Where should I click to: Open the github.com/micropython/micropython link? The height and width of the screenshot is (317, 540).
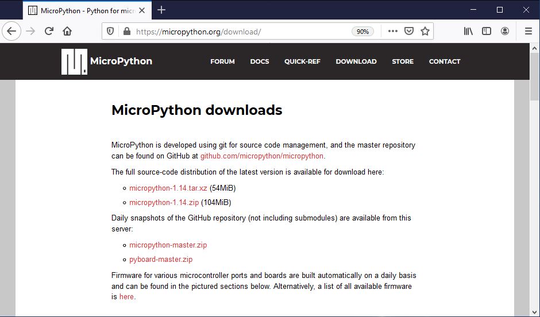pyautogui.click(x=262, y=156)
